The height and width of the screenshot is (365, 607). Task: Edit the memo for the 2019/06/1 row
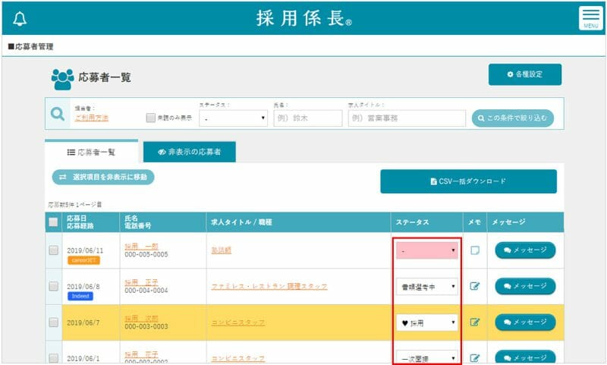pyautogui.click(x=475, y=357)
